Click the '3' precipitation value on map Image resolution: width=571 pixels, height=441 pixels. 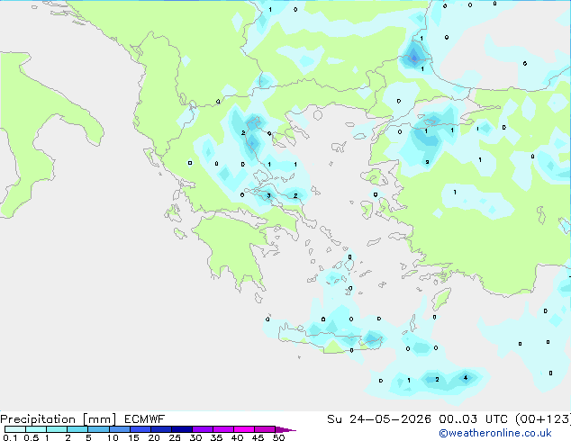[268, 196]
